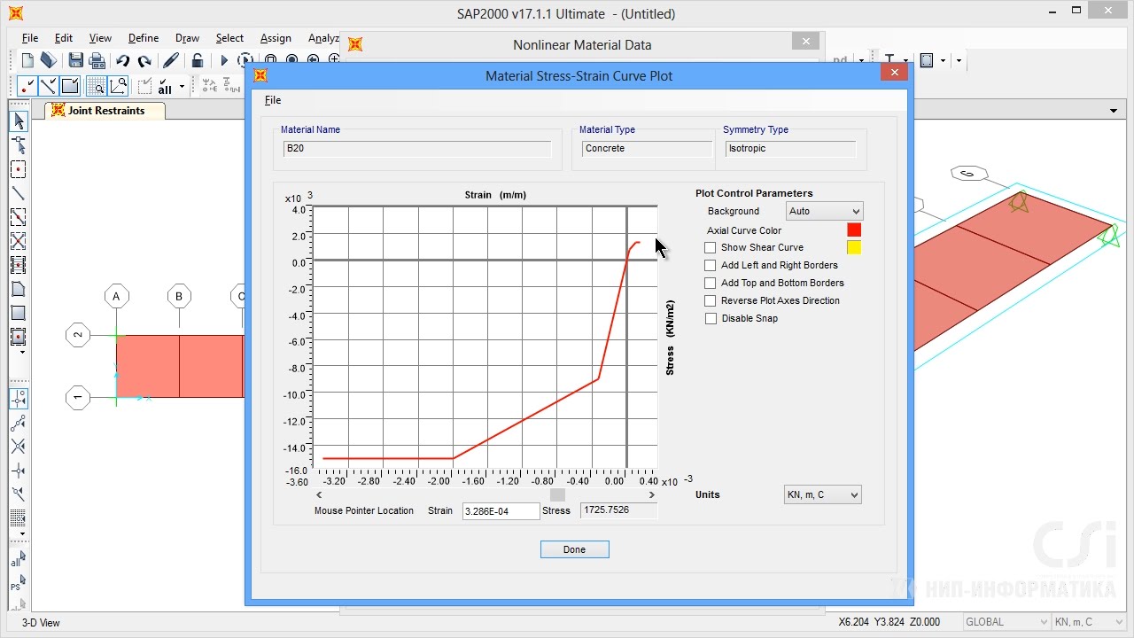Toggle Snap to Ends and Midpoints icon
1134x638 pixels.
[x=19, y=423]
